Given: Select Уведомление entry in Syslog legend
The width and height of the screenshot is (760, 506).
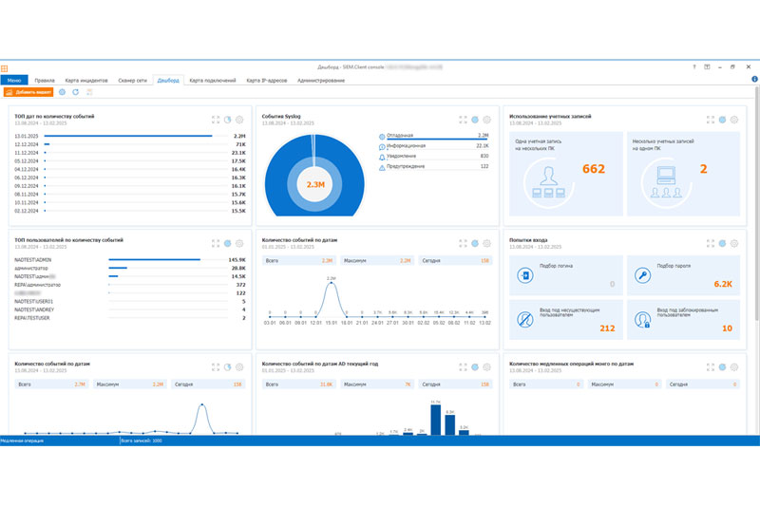Looking at the screenshot, I should 433,157.
